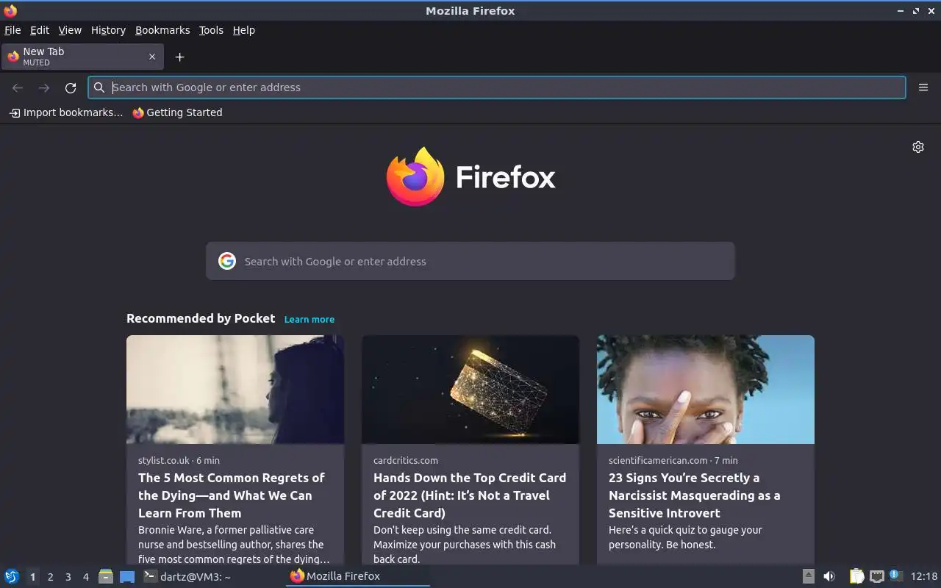Open the hamburger application menu
The height and width of the screenshot is (588, 941).
[923, 87]
